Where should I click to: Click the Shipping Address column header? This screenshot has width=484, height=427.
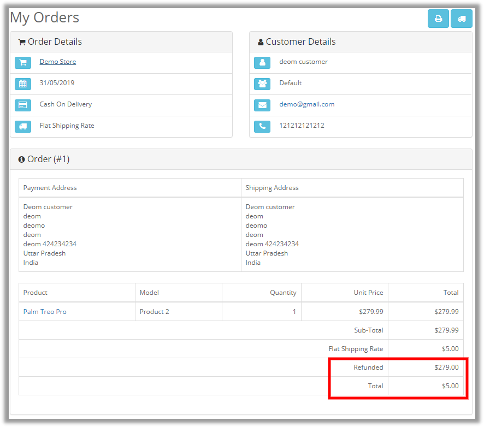pos(272,188)
